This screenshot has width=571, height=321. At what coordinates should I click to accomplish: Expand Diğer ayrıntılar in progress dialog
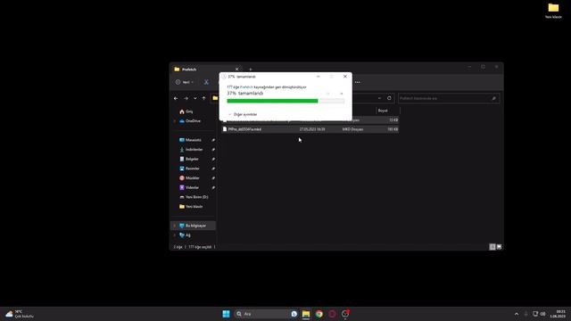point(243,114)
